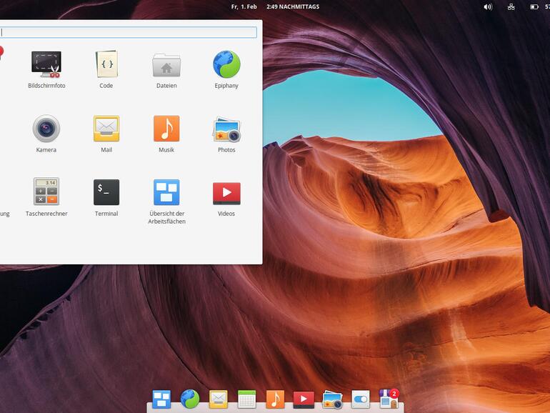Click the launcher search field
This screenshot has height=413, width=550.
[129, 32]
